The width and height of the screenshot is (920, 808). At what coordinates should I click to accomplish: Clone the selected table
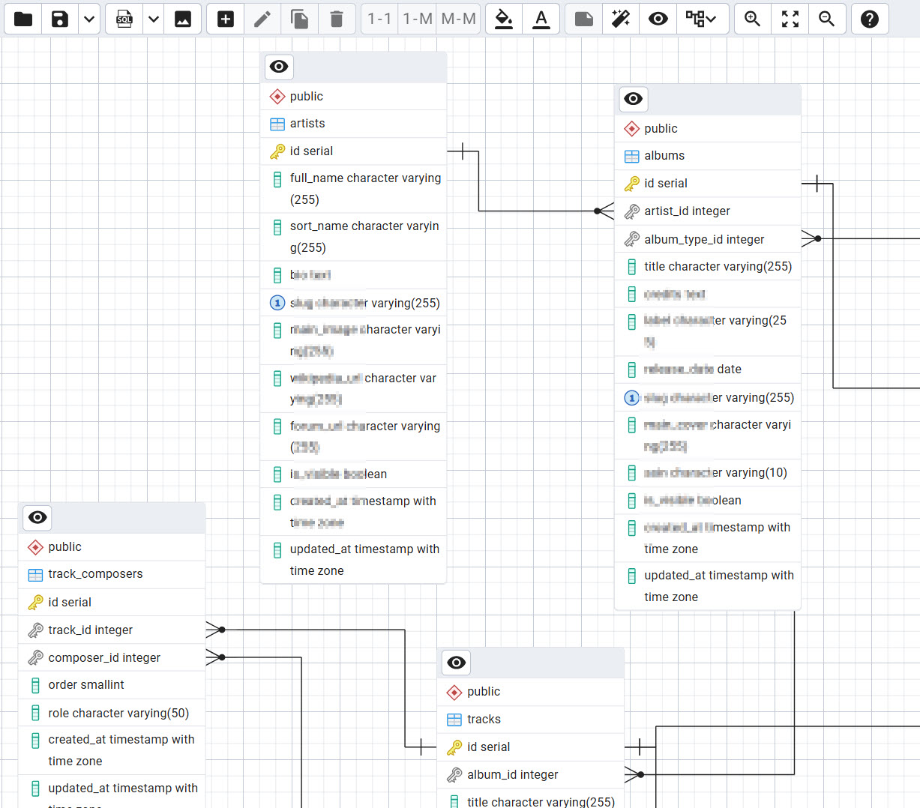point(300,19)
